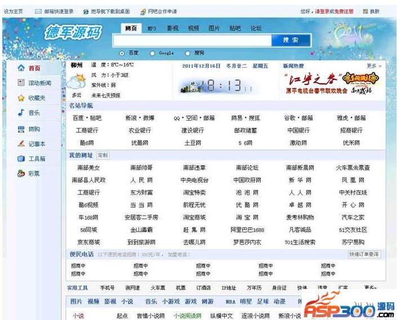Expand 更多 in the 新闻热搜 section

[x=374, y=66]
